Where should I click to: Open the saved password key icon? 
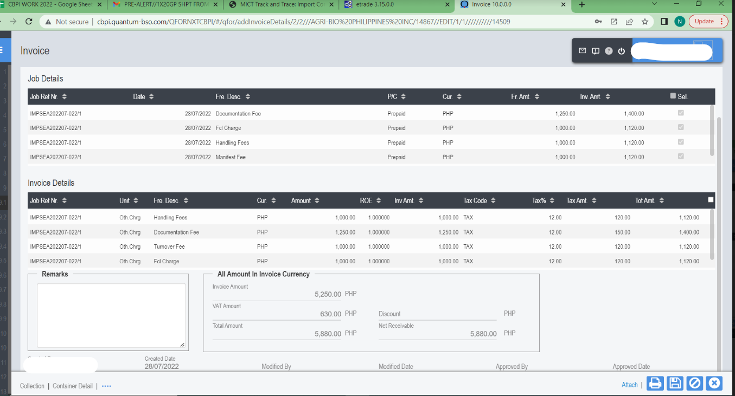tap(598, 22)
